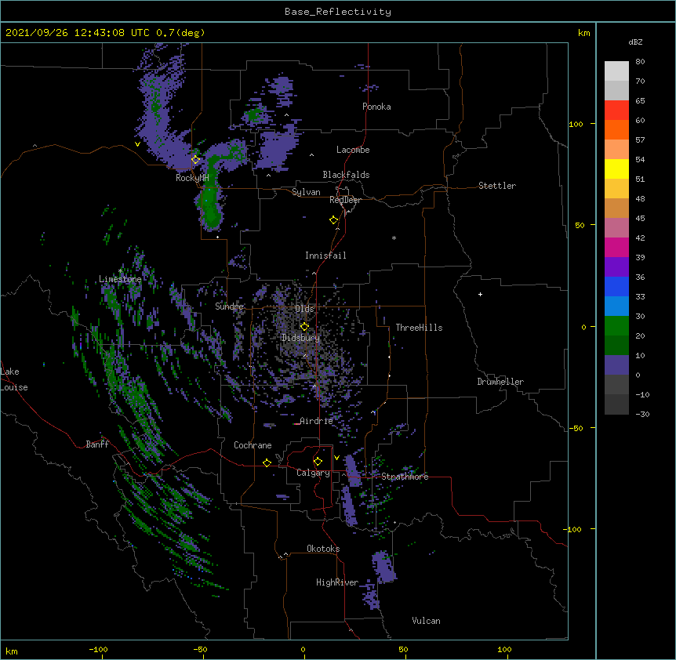Select the yellow diamond marker below Cochrane

coord(267,462)
